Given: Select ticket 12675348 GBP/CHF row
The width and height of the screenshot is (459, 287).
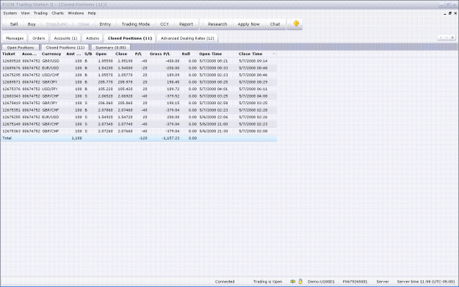Looking at the screenshot, I should (x=139, y=124).
